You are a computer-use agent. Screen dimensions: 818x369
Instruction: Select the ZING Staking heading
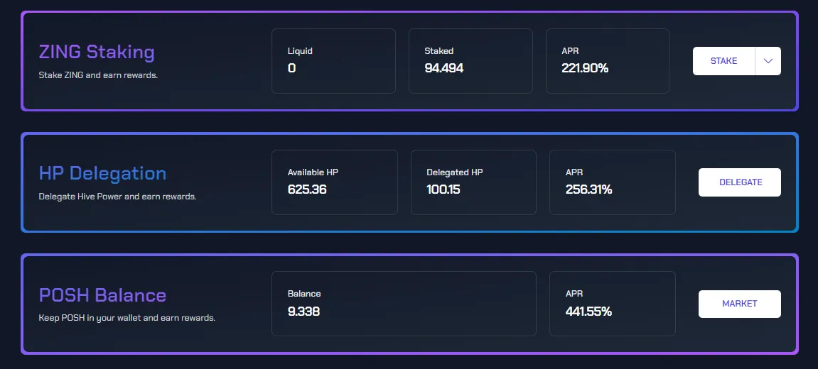point(97,52)
